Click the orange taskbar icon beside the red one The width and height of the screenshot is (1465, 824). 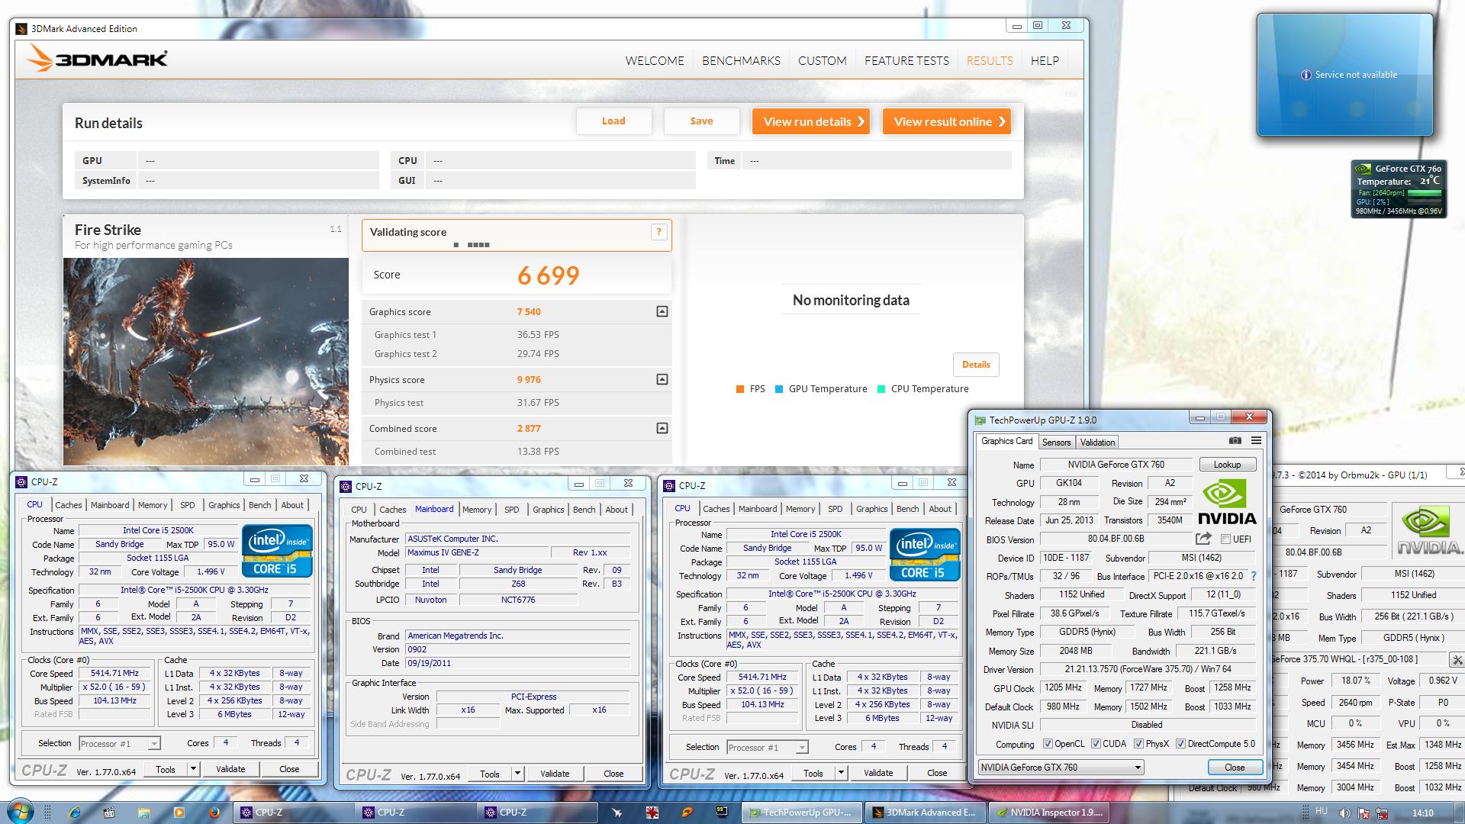point(687,813)
